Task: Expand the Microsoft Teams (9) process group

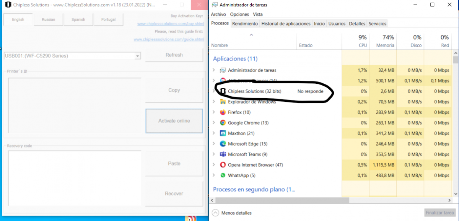Action: coord(214,154)
